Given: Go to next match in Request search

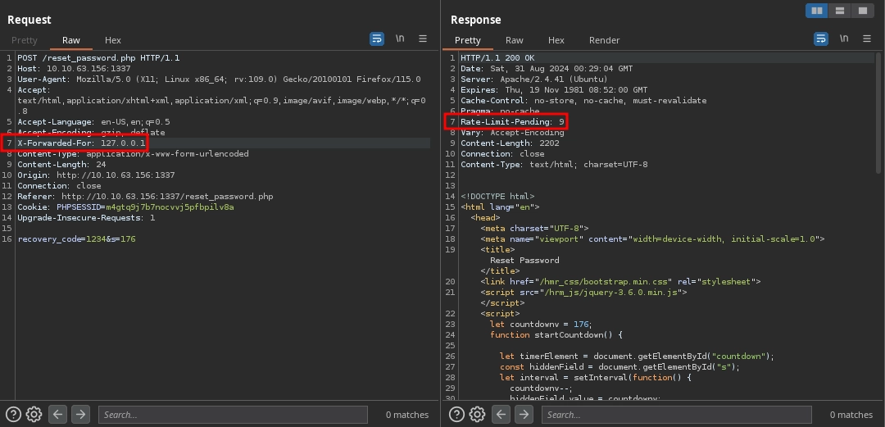Looking at the screenshot, I should pos(80,415).
